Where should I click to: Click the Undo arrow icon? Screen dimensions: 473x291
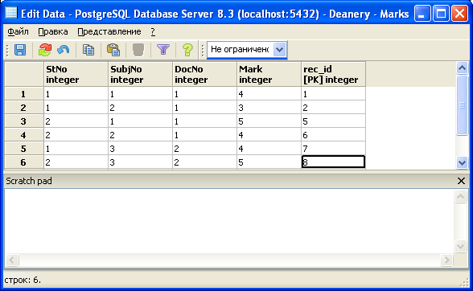point(64,50)
